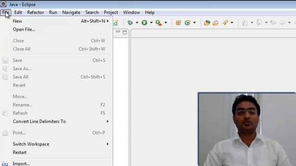Viewport: 296px width, 166px height.
Task: Click the Rename... menu entry
Action: [x=62, y=105]
